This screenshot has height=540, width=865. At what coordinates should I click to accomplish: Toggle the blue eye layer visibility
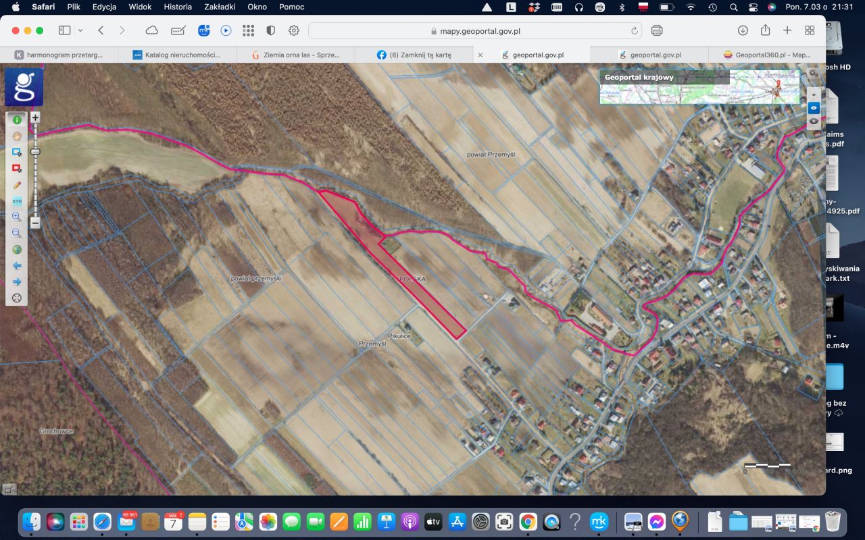[x=814, y=107]
